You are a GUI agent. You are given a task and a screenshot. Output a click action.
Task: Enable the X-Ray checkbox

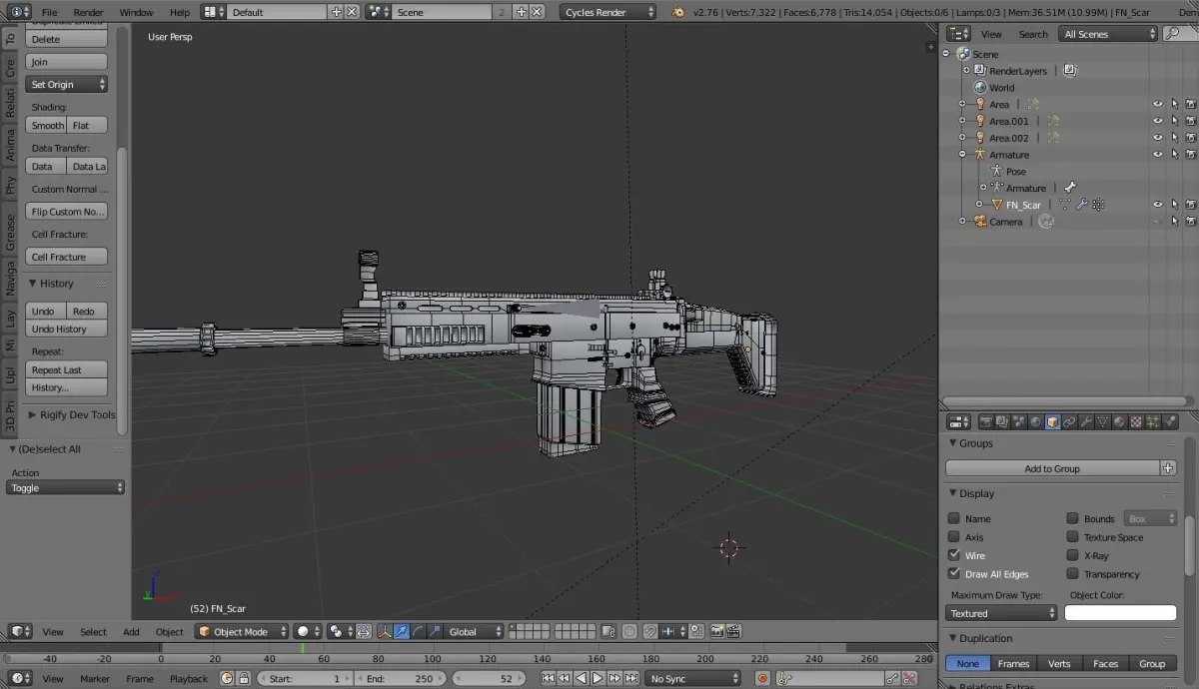[x=1072, y=555]
